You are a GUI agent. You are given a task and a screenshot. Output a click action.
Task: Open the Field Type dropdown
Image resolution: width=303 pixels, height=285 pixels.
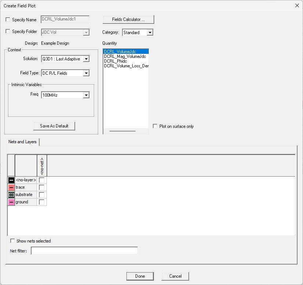pyautogui.click(x=86, y=73)
